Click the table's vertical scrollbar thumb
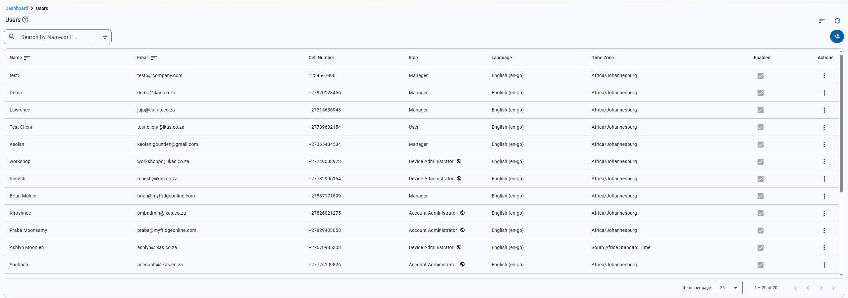This screenshot has height=298, width=848. pyautogui.click(x=841, y=123)
